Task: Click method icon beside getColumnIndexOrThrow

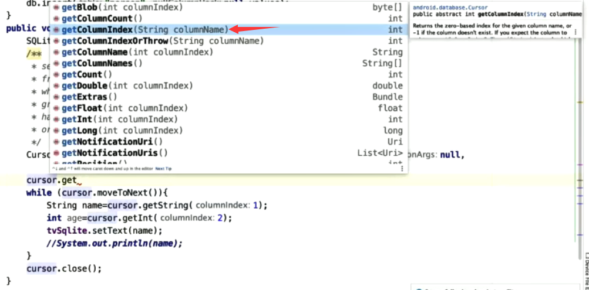Action: tap(56, 41)
